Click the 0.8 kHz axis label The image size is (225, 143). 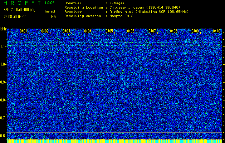click(x=3, y=100)
